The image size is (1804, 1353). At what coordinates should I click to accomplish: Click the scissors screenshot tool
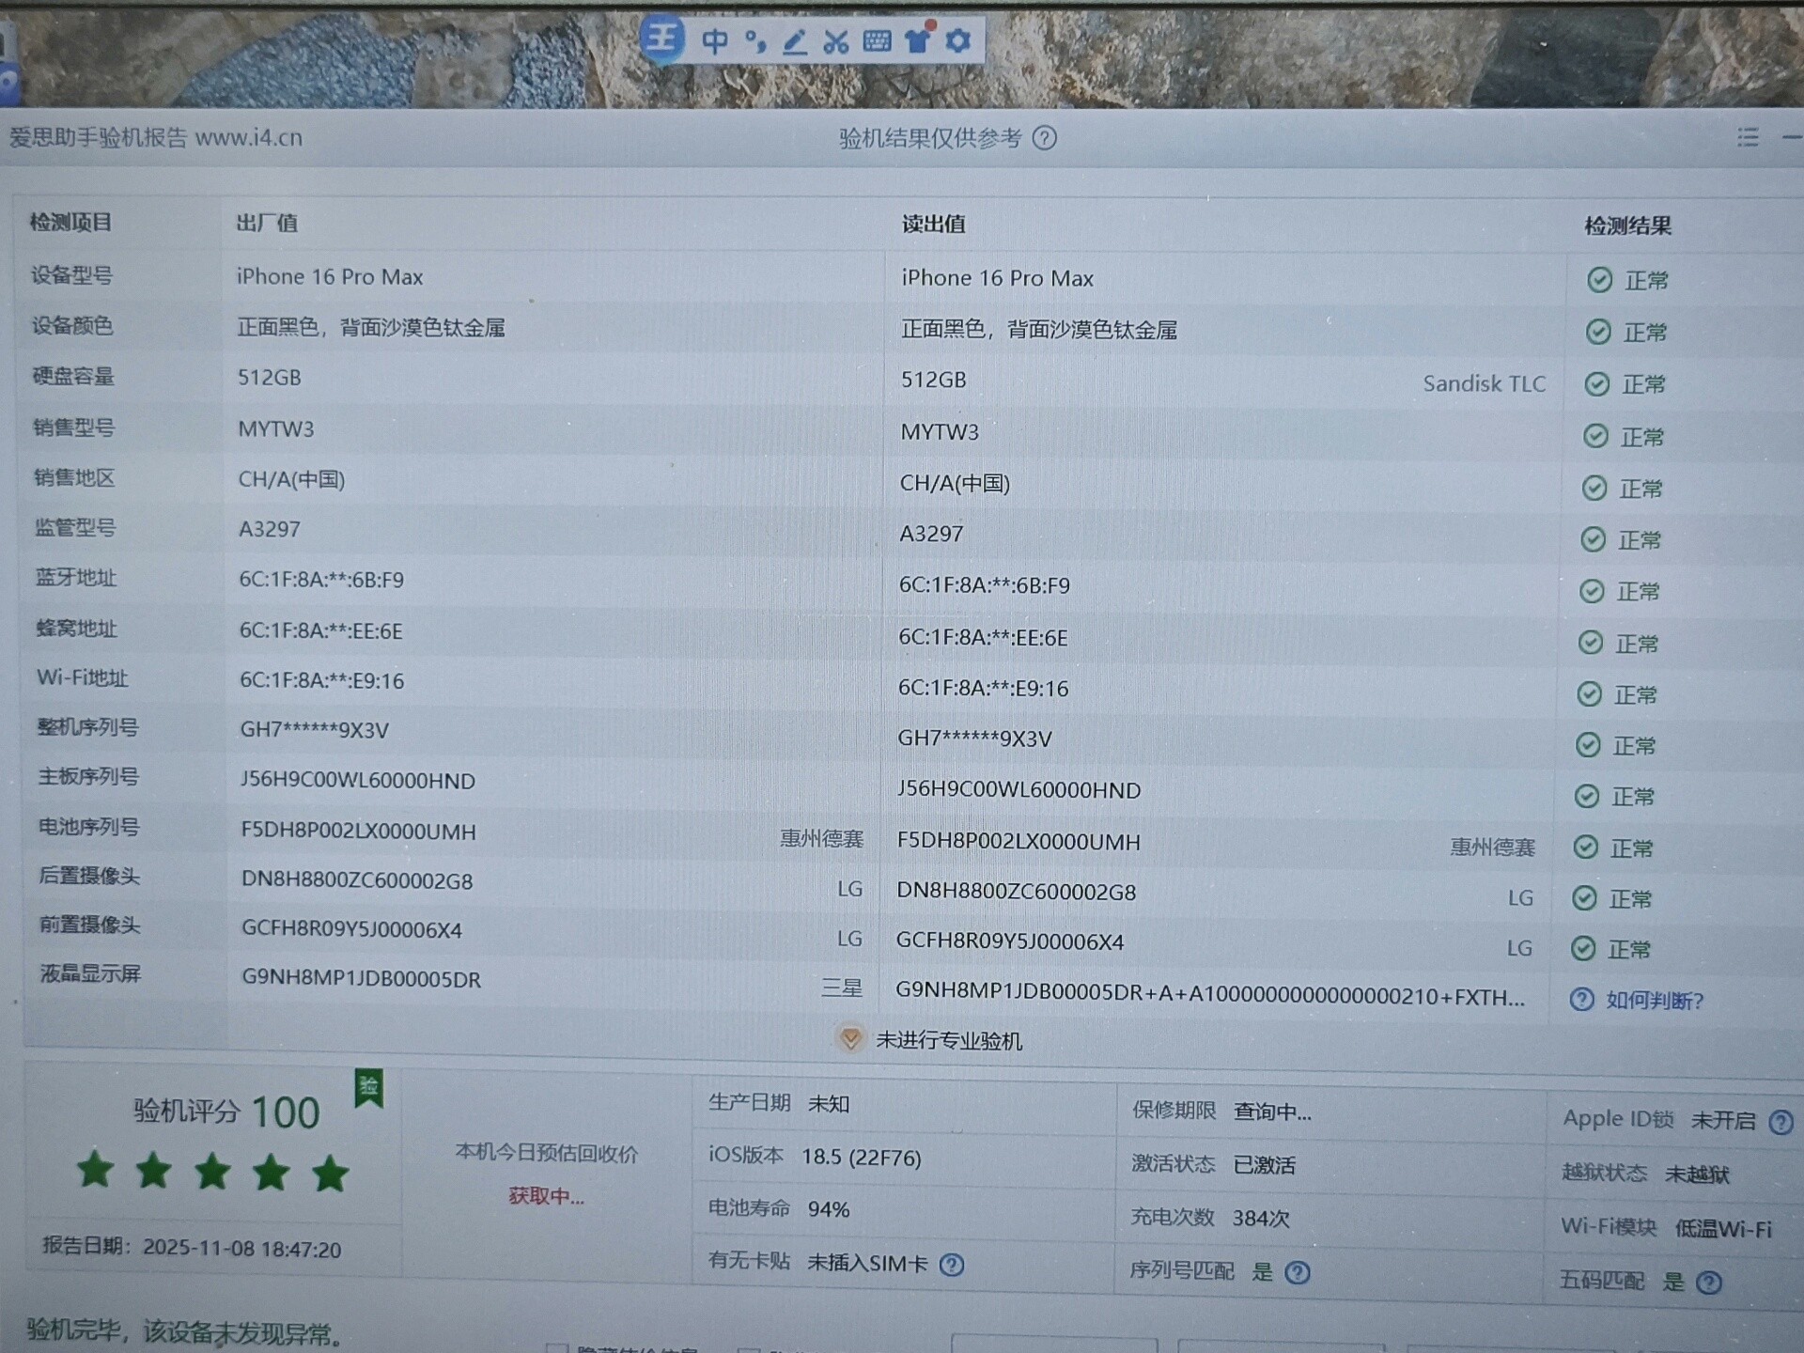tap(835, 41)
